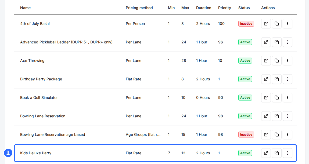This screenshot has height=164, width=309.
Task: Click Inactive badge on 4th of July Bash!
Action: 246,24
